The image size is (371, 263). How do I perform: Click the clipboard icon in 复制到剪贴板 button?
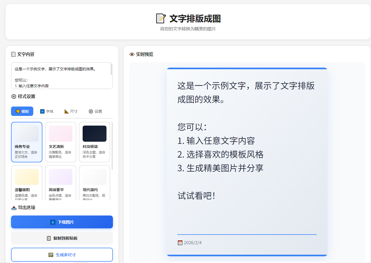coord(49,238)
